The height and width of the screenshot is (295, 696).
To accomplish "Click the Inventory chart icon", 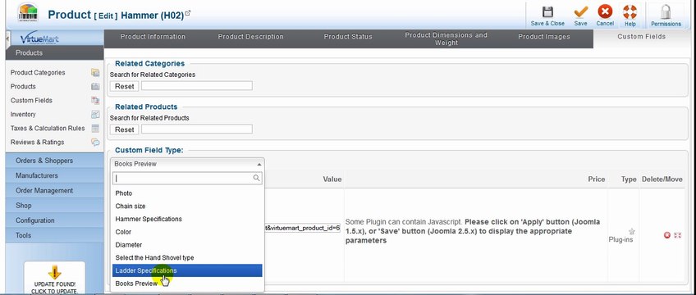I will point(95,114).
